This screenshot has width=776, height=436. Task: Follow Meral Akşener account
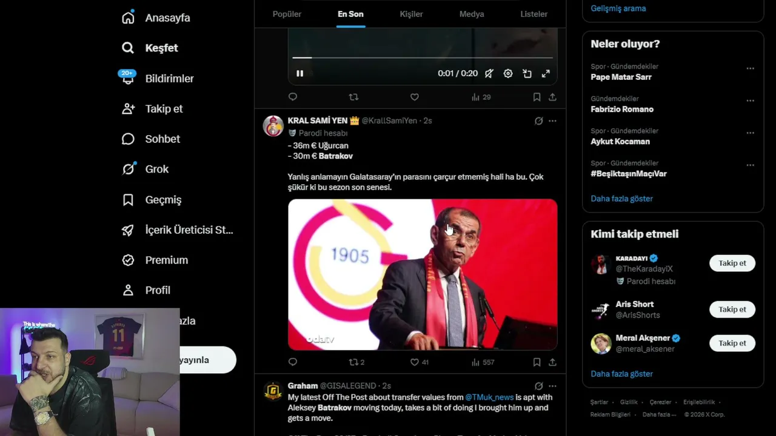(x=732, y=343)
